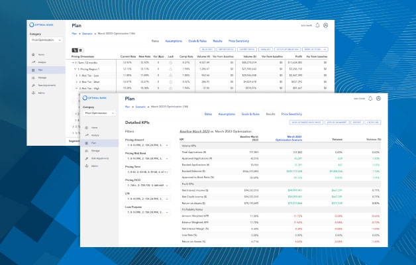Toggle the lock on the Term 12 months row
This screenshot has width=416, height=265.
pyautogui.click(x=171, y=62)
